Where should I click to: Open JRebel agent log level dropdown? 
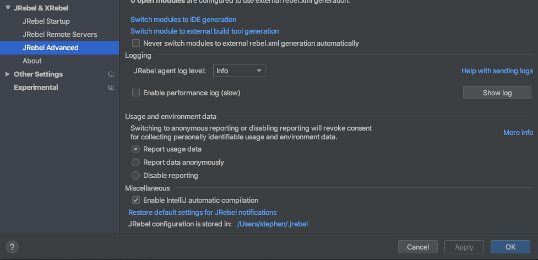[238, 71]
